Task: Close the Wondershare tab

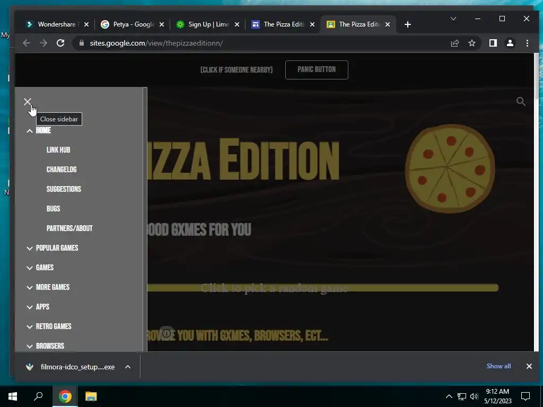Action: 86,24
